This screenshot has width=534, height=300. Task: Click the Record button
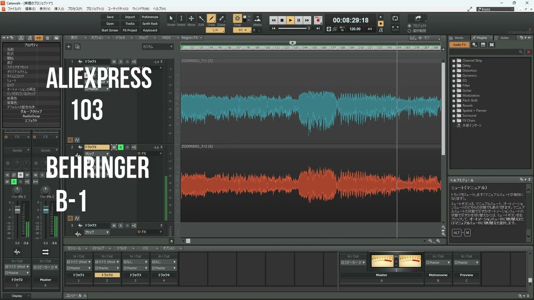click(x=318, y=20)
